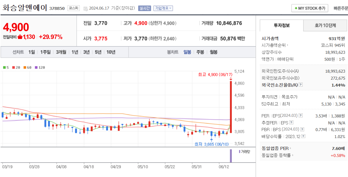Click the 목표주가 label
This screenshot has width=348, height=177.
pos(289,97)
